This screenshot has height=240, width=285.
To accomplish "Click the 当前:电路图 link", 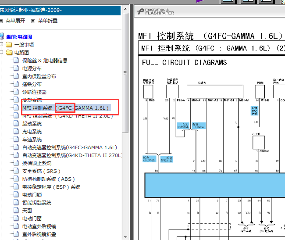I will [19, 37].
